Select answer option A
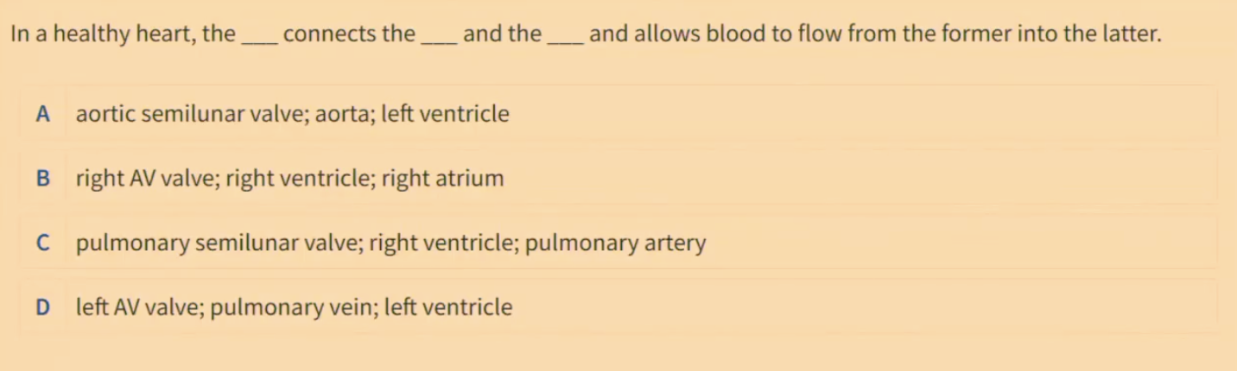 [618, 114]
